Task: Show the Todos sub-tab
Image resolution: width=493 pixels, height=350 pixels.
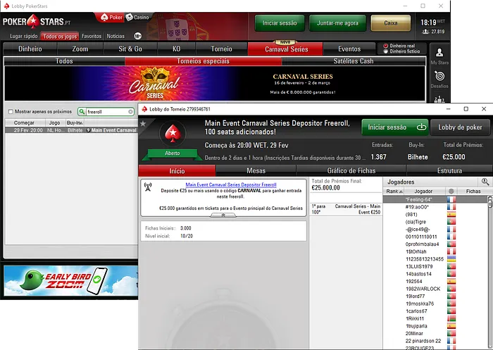Action: tap(65, 61)
